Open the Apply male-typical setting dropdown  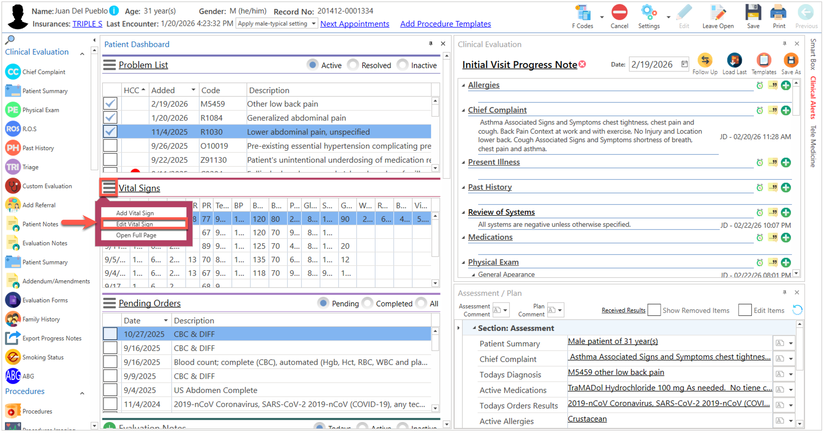314,24
